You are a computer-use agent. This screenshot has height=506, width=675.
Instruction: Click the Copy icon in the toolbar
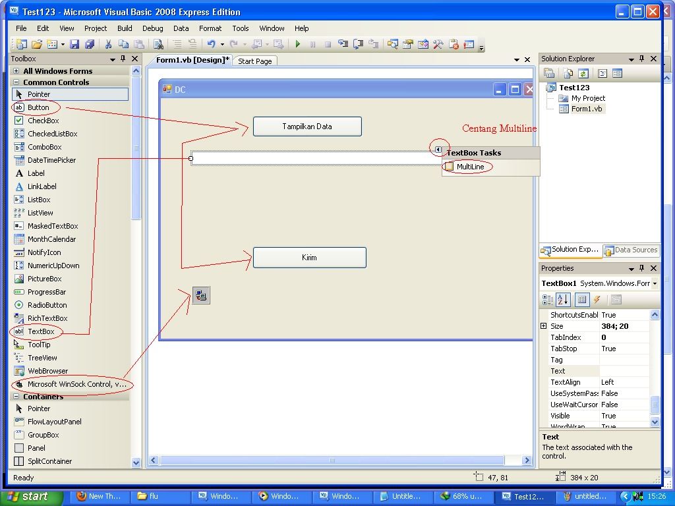[x=123, y=44]
